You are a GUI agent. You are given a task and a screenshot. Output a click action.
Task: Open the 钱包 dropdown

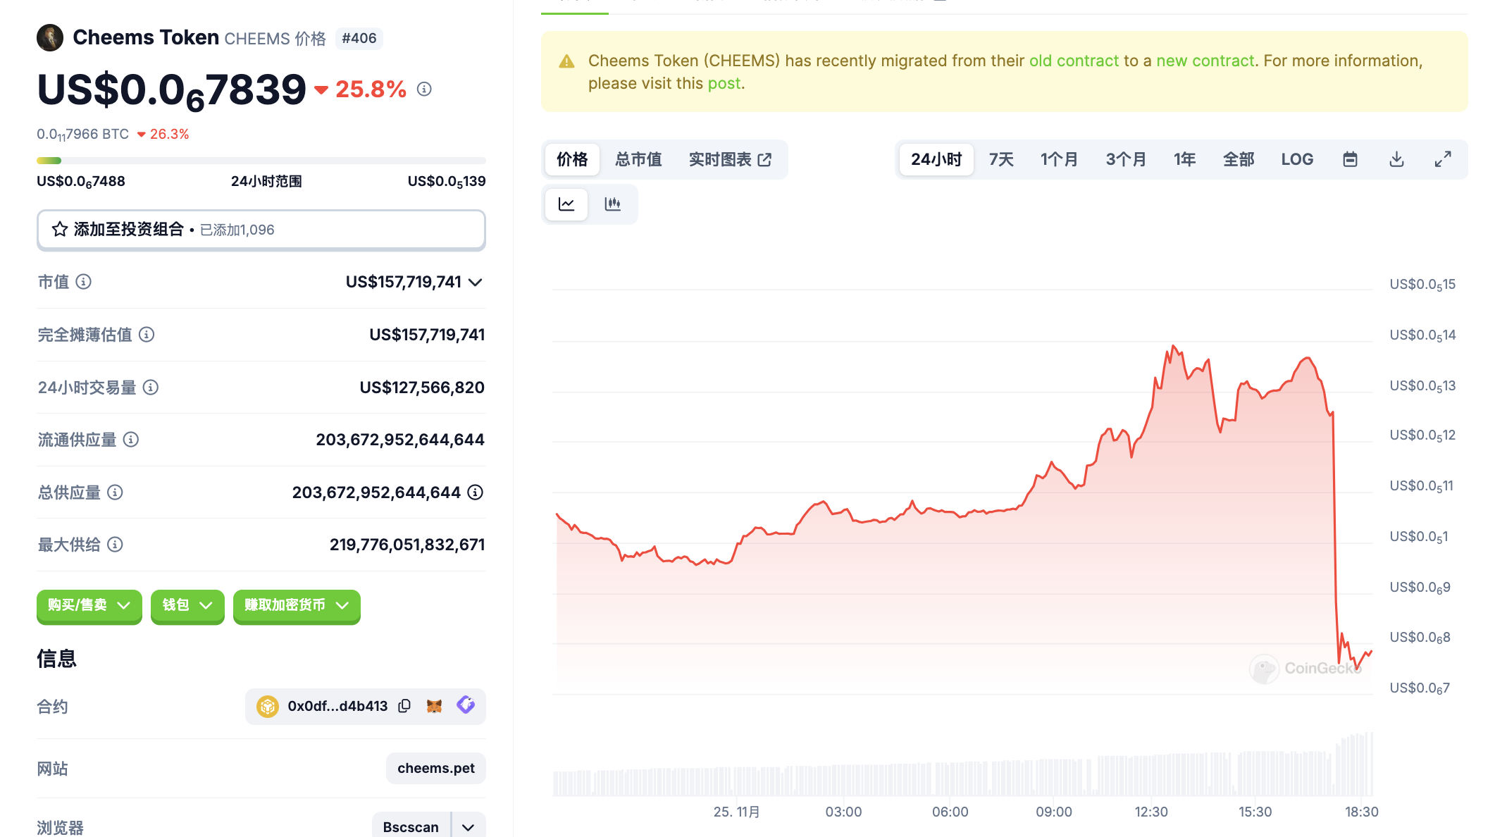(187, 605)
